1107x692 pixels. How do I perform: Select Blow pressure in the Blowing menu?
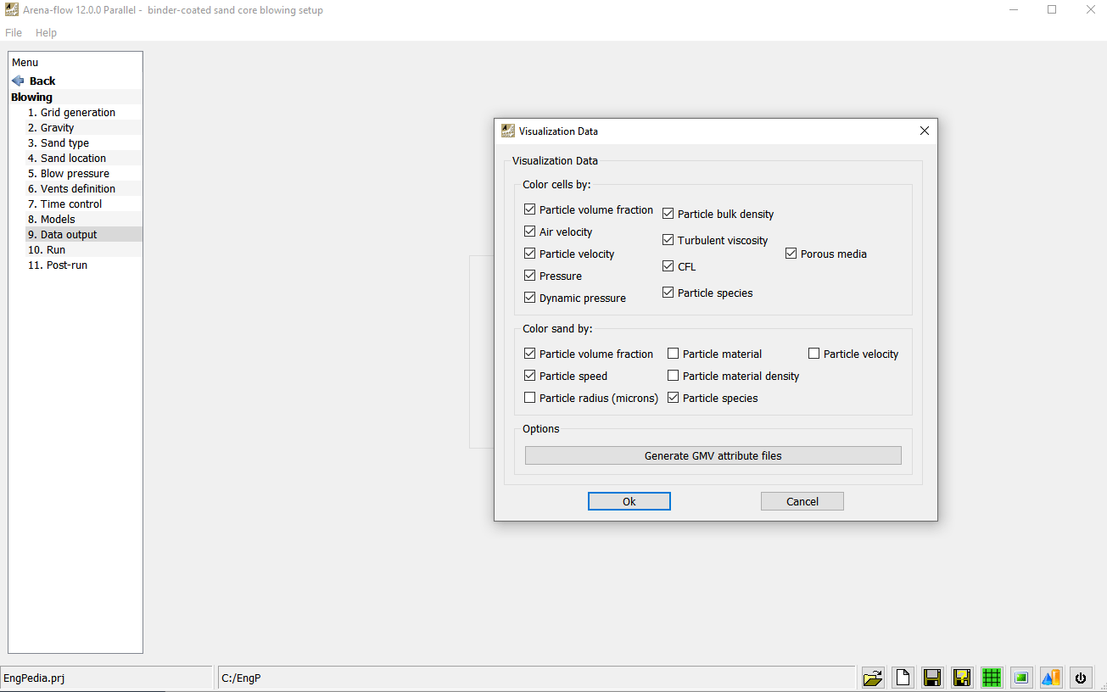tap(75, 174)
